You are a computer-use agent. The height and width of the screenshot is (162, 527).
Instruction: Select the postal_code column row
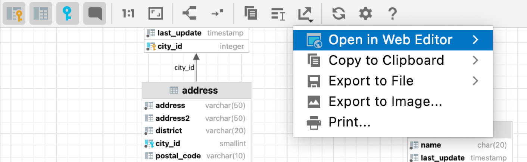point(196,156)
